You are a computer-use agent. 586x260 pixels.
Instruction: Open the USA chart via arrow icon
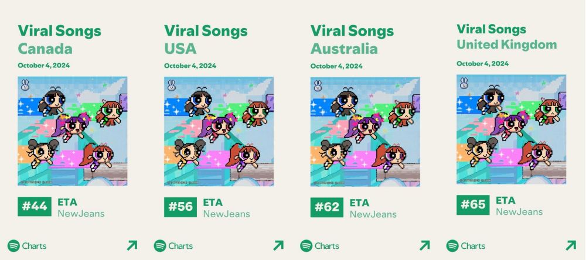(278, 245)
